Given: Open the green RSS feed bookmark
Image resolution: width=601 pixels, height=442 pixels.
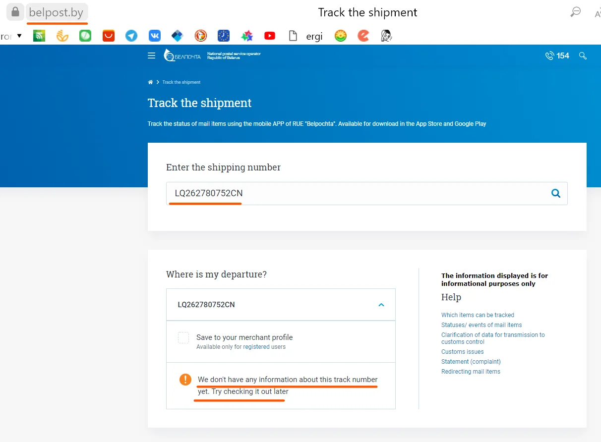Looking at the screenshot, I should point(39,36).
